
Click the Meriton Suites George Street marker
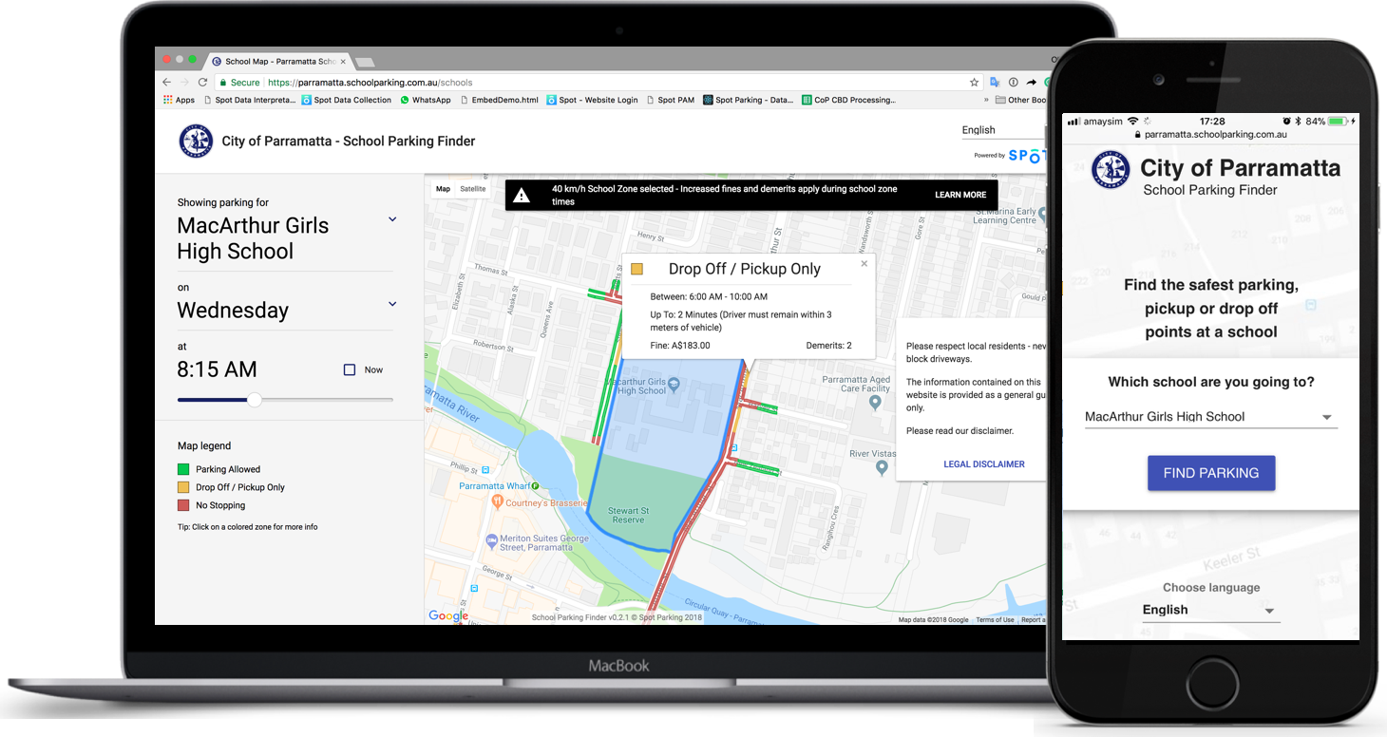pos(491,541)
